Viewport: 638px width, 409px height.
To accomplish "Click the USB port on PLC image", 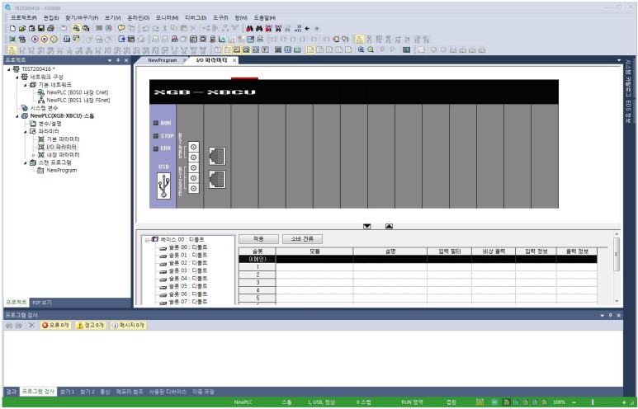I will click(x=163, y=186).
